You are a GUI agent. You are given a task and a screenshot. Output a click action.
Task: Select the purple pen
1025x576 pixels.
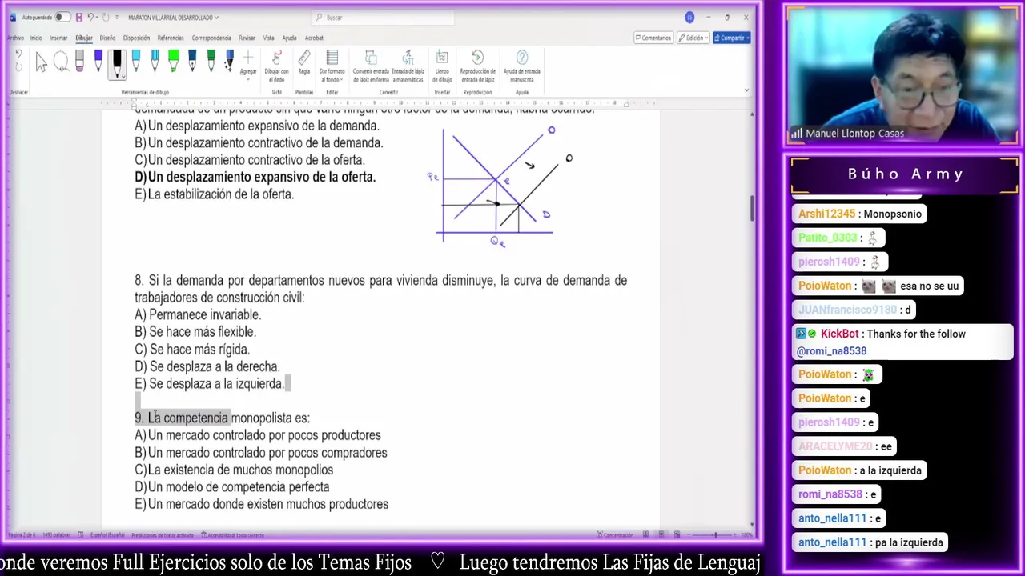[98, 62]
